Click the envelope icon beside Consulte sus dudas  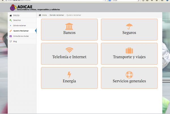coord(11,36)
